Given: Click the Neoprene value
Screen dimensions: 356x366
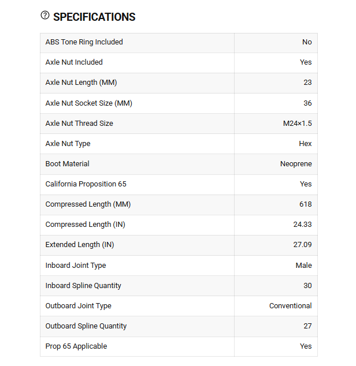Looking at the screenshot, I should point(296,164).
